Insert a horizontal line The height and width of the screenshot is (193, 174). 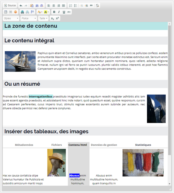click(10, 12)
